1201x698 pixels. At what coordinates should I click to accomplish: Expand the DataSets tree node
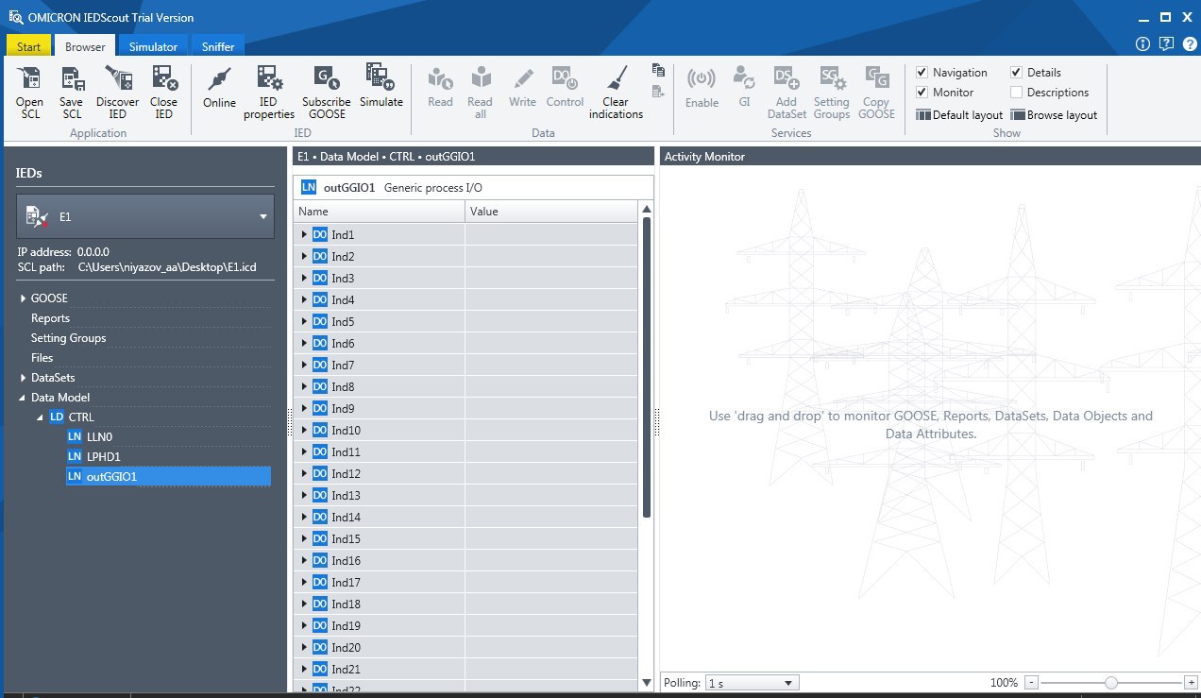(x=24, y=378)
